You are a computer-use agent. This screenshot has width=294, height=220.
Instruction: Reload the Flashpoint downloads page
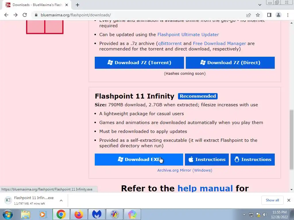[25, 15]
